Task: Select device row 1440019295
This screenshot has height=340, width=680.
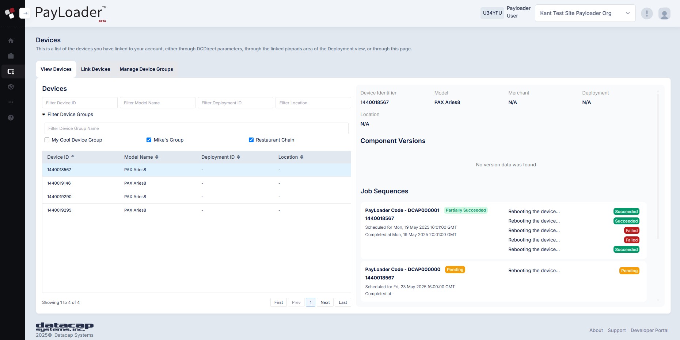Action: [197, 210]
